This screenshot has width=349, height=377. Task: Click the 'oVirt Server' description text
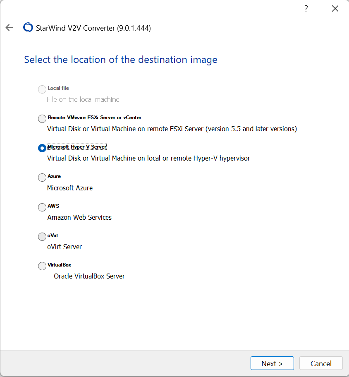click(x=65, y=247)
